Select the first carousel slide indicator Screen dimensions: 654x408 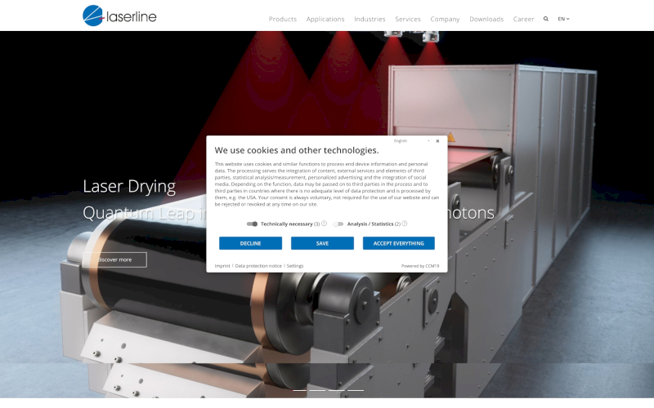299,390
